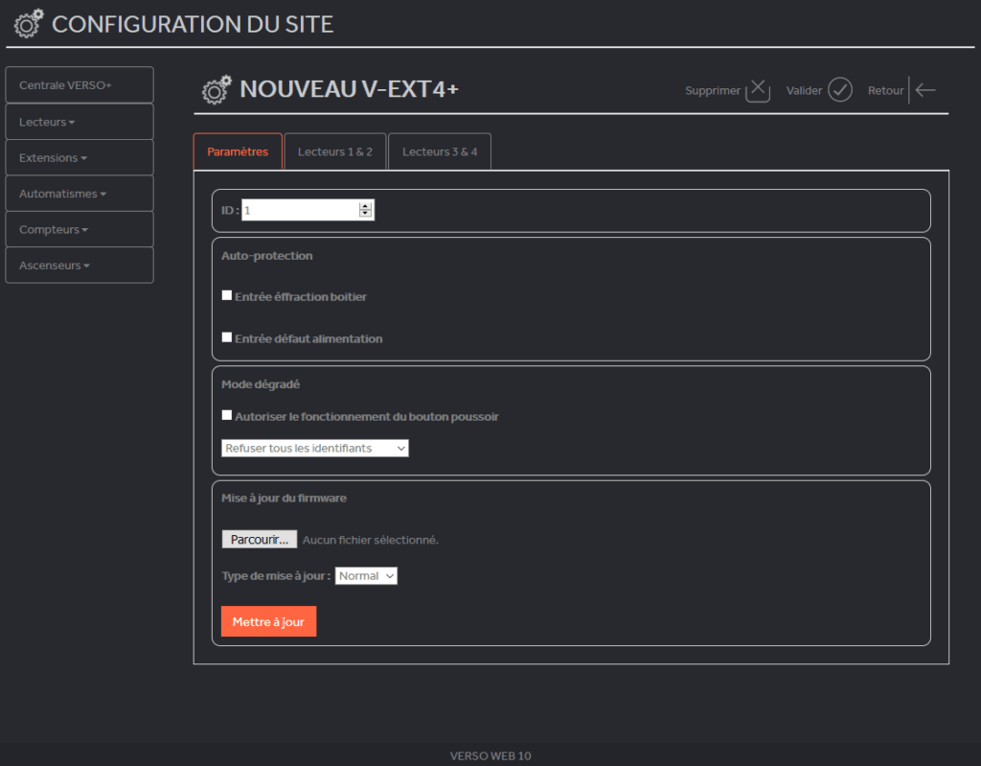Select the Paramètres tab
The height and width of the screenshot is (766, 981).
pyautogui.click(x=238, y=151)
